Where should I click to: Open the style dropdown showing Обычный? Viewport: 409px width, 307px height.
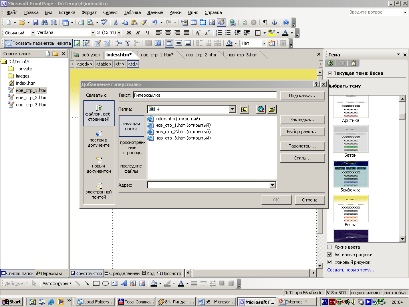(33, 33)
